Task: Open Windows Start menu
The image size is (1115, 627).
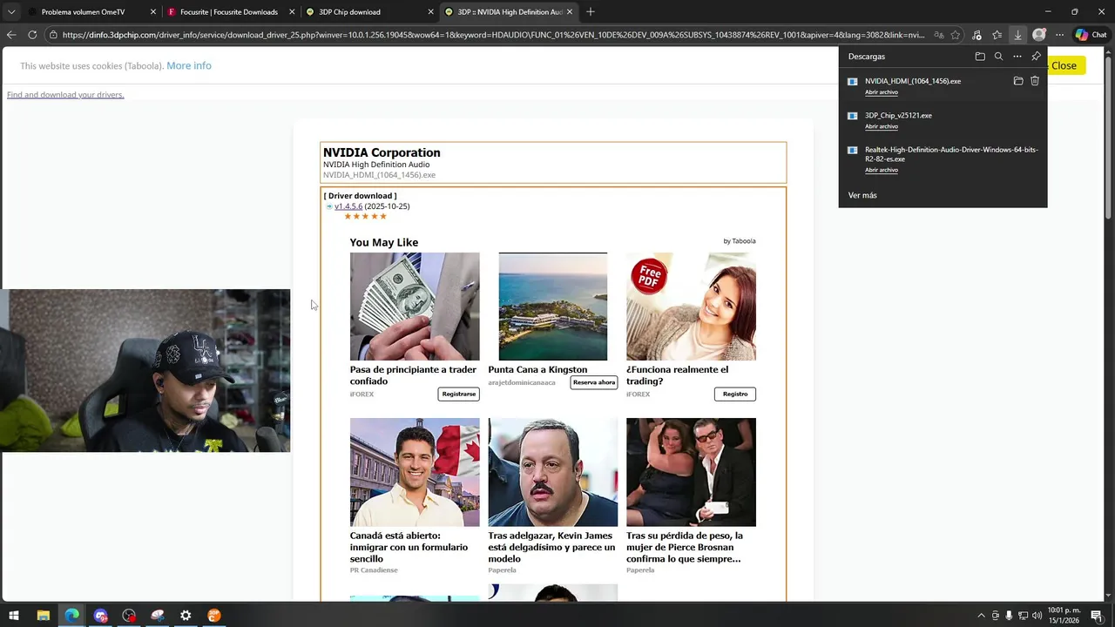Action: 14,616
